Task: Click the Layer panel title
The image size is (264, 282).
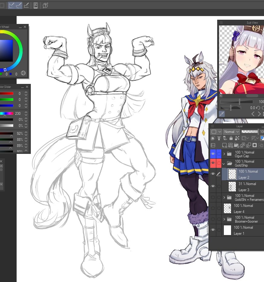Action: [240, 126]
